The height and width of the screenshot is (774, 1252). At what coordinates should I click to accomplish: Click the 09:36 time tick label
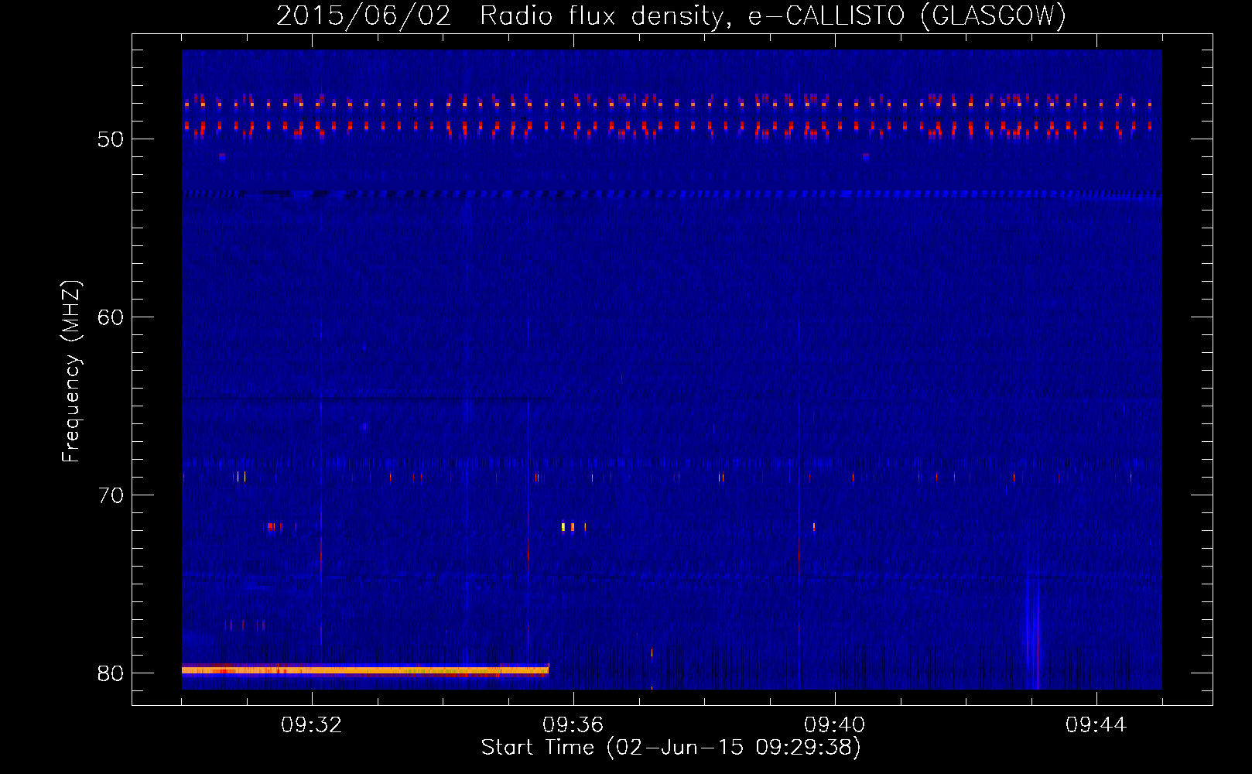click(573, 725)
